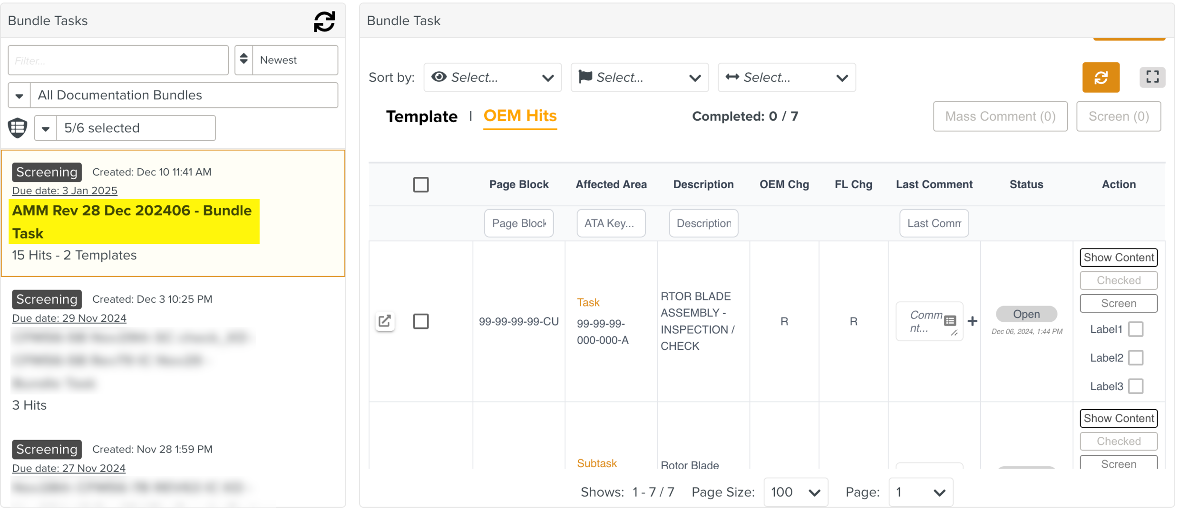Click Due date: 3 Jan 2025 link
1189x519 pixels.
tap(65, 191)
